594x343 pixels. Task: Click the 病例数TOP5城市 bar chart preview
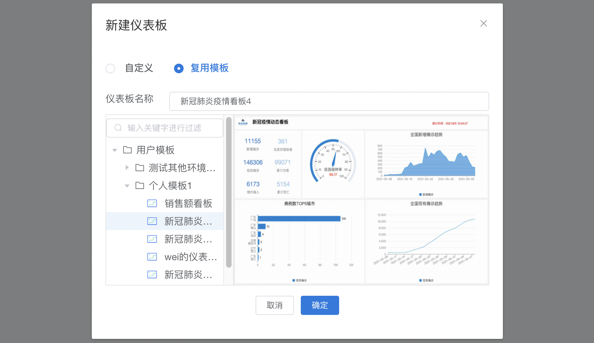click(x=299, y=242)
